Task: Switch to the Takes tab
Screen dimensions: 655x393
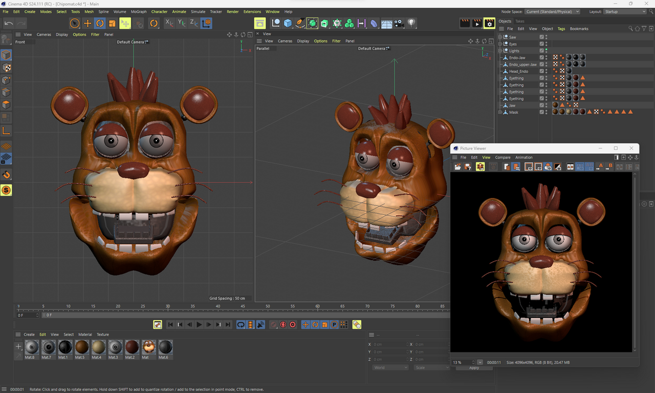Action: point(520,21)
